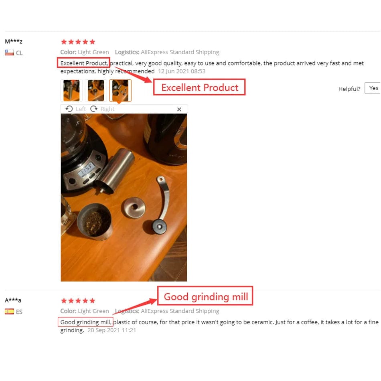Image resolution: width=381 pixels, height=381 pixels.
Task: Click the 'Color: Light Green' text in first review
Action: [x=85, y=52]
